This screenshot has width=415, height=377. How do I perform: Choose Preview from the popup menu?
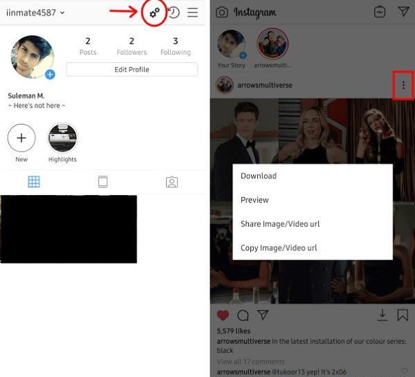tap(313, 200)
